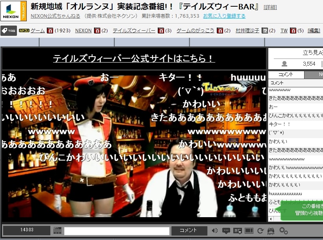
Task: Select the topmost wwwwwwww comment row
Action: (295, 90)
